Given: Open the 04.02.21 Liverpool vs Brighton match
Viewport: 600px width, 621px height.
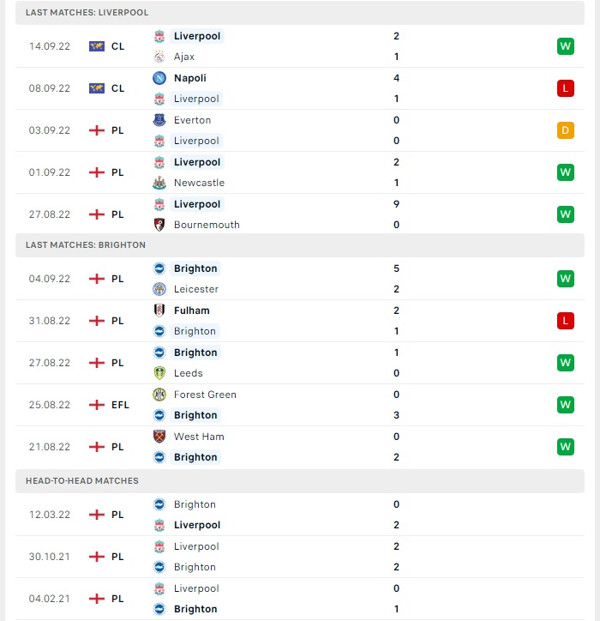Looking at the screenshot, I should click(x=300, y=599).
